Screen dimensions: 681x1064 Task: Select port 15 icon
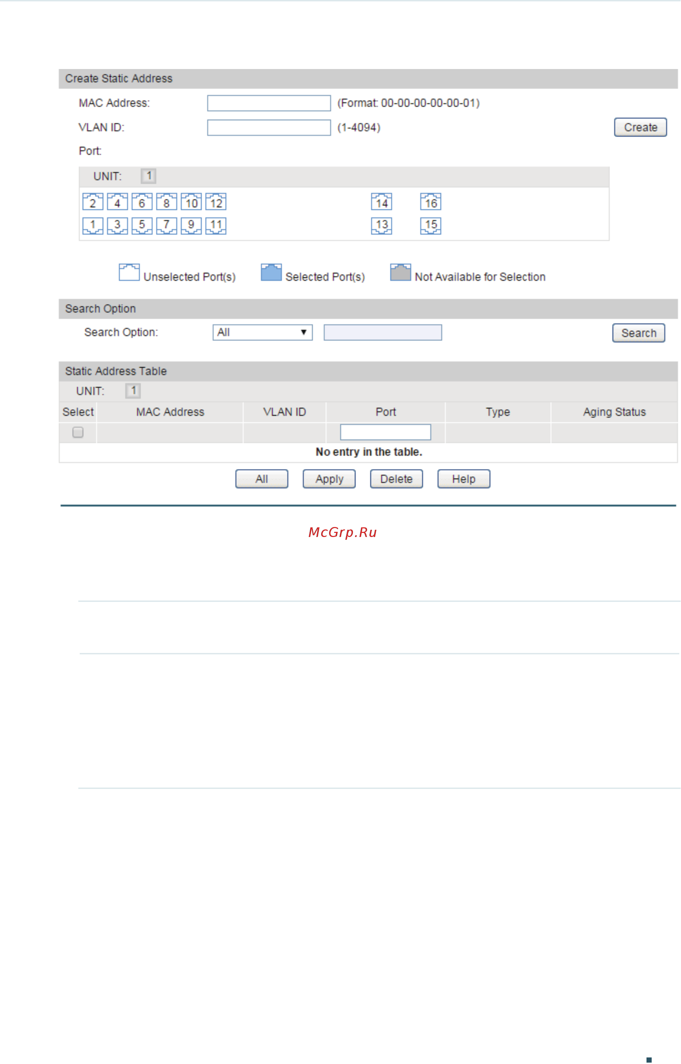[x=431, y=226]
